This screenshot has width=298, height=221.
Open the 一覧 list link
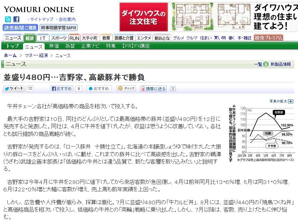tap(258, 64)
